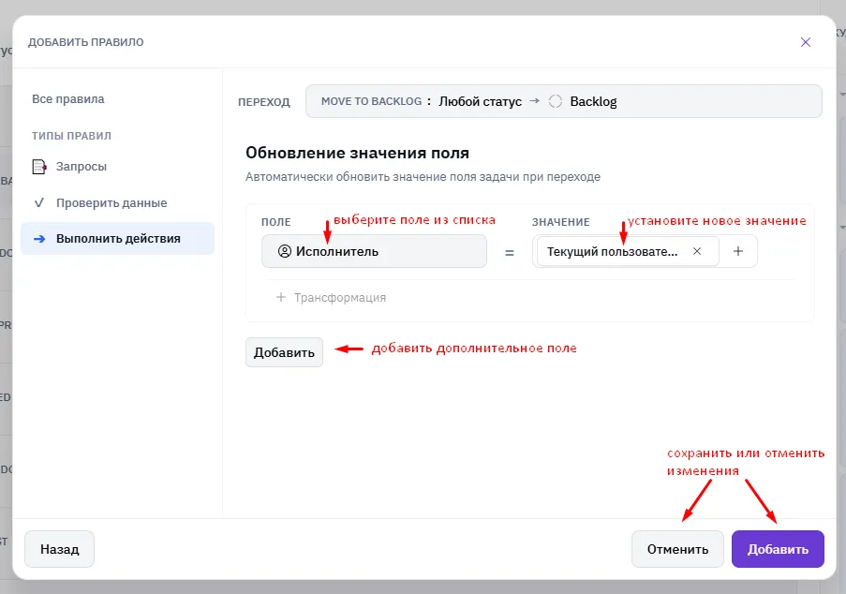Image resolution: width=846 pixels, height=594 pixels.
Task: Click the blue arrow icon beside Выполнить действия
Action: 39,239
